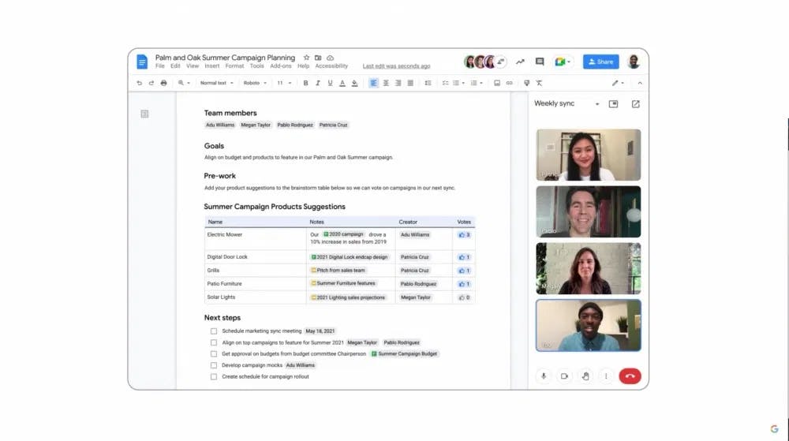Click the blue Share button

pos(600,62)
